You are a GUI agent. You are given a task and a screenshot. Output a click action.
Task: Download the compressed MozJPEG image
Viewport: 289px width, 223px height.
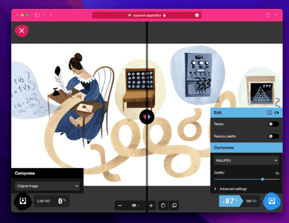pos(271,201)
